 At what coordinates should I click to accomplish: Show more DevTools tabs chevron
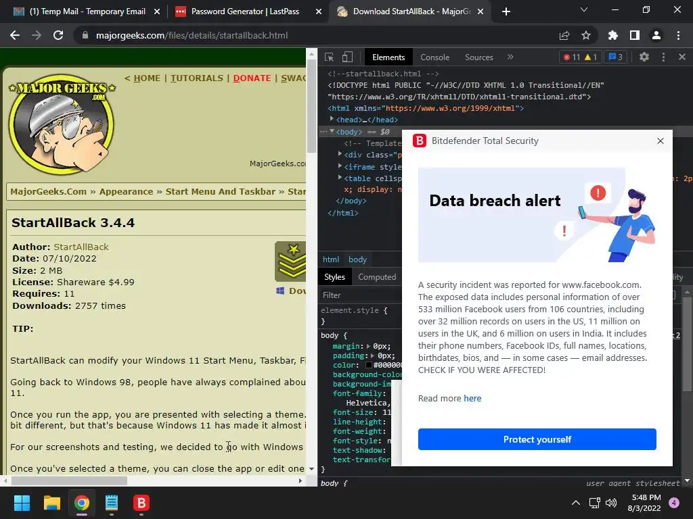[x=510, y=57]
